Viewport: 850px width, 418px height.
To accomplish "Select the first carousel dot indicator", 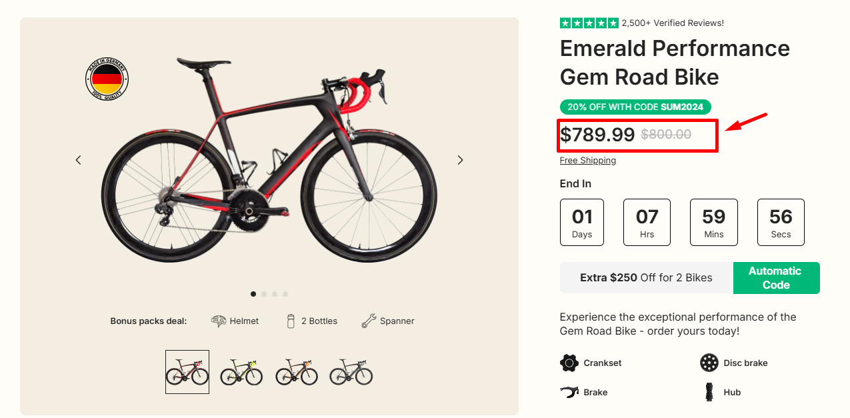I will pos(253,293).
